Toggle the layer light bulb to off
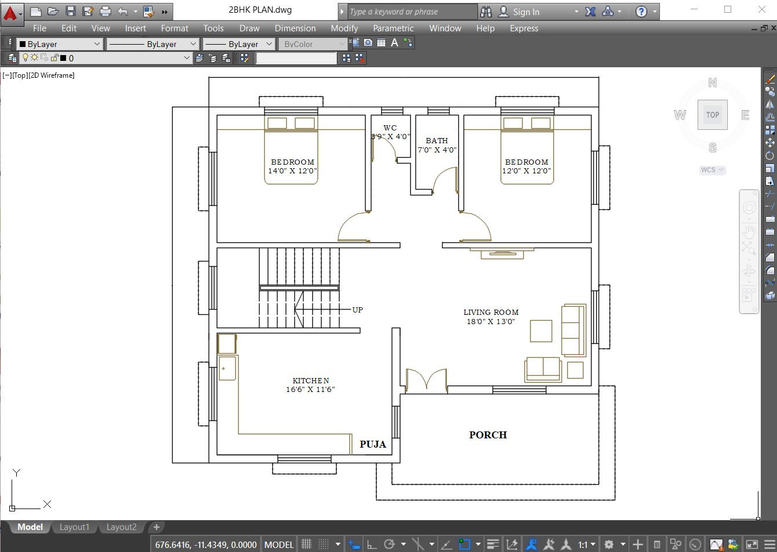 pos(25,57)
